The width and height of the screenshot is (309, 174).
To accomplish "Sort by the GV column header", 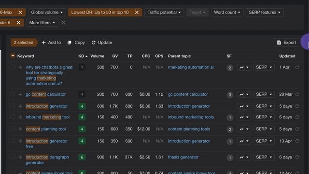I will [x=115, y=56].
